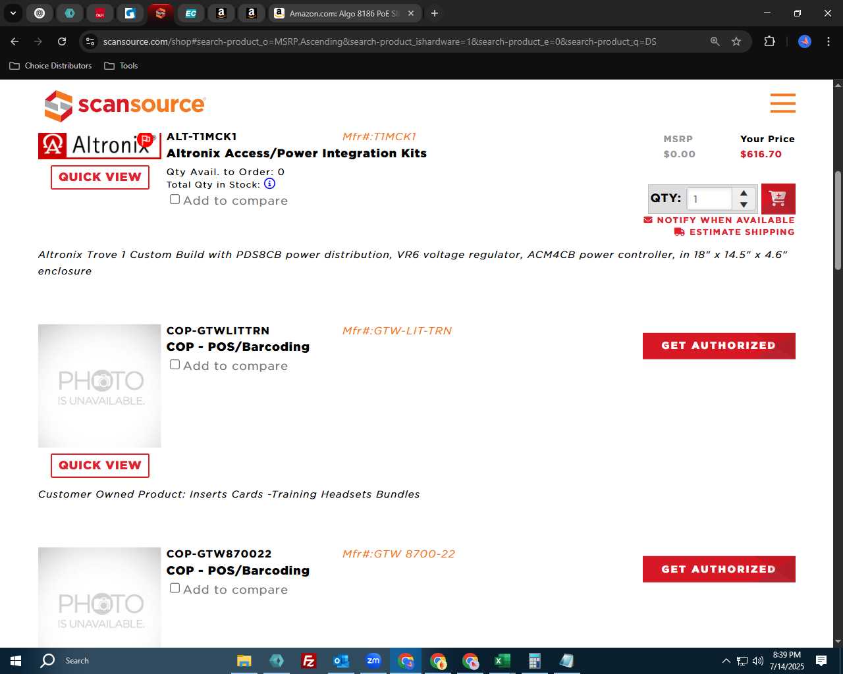Open the zoom magnifier icon

coord(715,41)
